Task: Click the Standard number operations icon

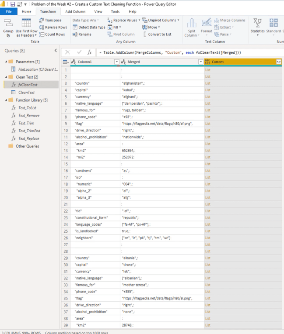Action: tap(273, 23)
